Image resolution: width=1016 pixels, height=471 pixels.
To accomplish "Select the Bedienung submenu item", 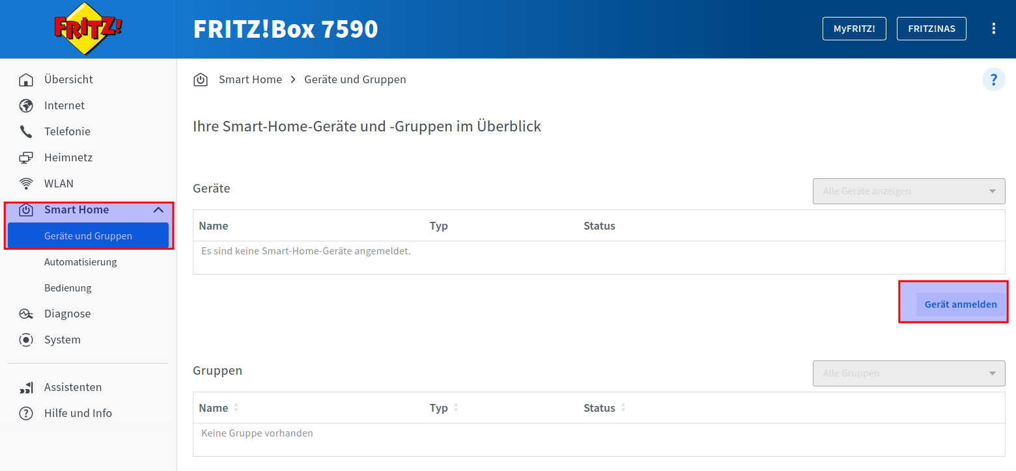I will tap(68, 288).
